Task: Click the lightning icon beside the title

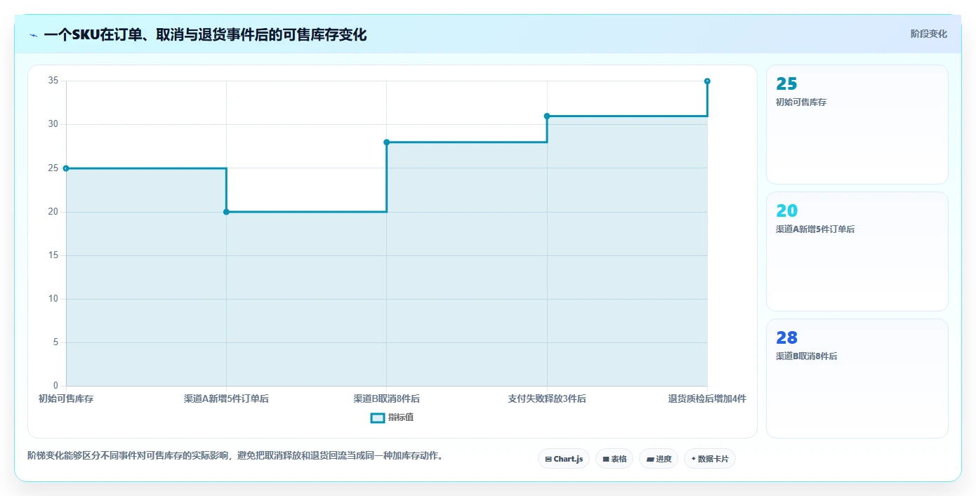Action: pos(33,34)
